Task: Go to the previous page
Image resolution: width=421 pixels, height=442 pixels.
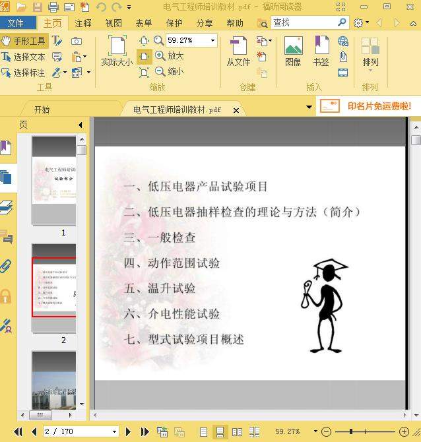Action: pos(34,431)
